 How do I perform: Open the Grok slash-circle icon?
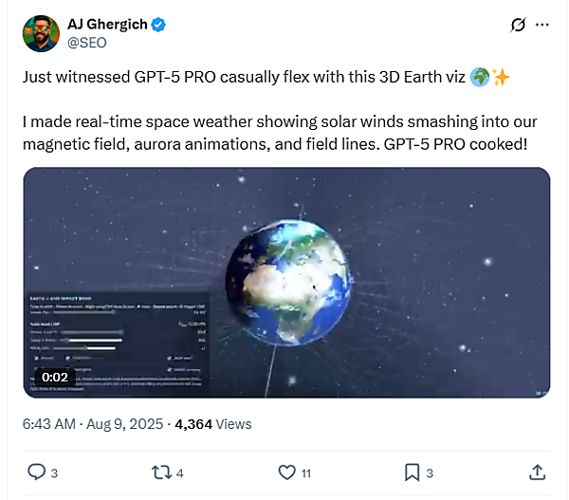pyautogui.click(x=518, y=25)
